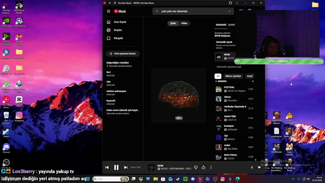Open CapCut desktop shortcut
325x183 pixels.
click(x=19, y=101)
